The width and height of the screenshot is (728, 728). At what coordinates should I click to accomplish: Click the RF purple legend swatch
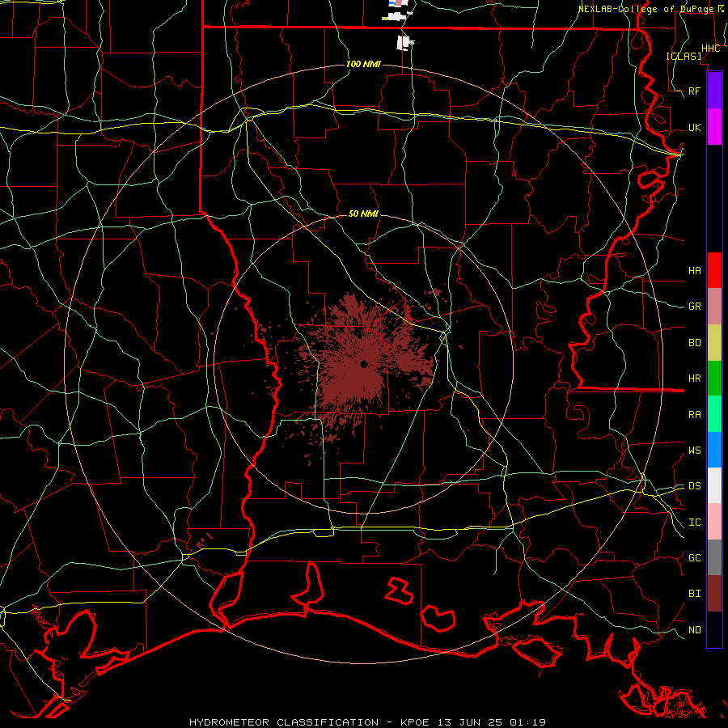[714, 91]
